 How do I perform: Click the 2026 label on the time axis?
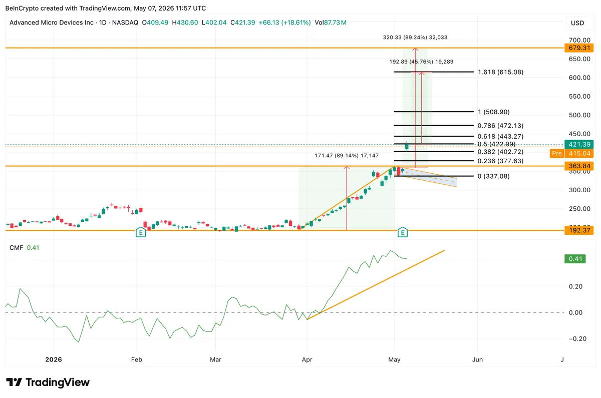(x=54, y=359)
